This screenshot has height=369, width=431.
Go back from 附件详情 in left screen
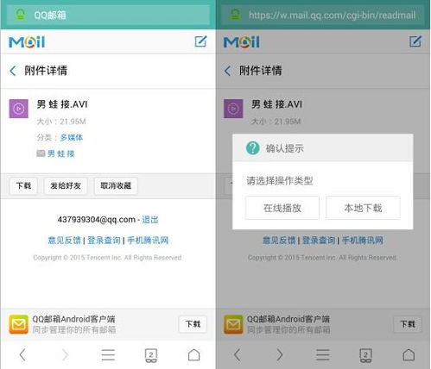tap(13, 71)
